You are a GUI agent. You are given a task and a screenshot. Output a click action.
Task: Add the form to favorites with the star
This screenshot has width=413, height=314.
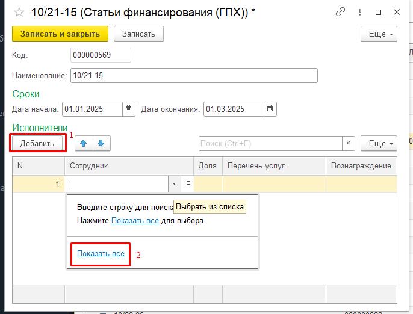point(19,13)
